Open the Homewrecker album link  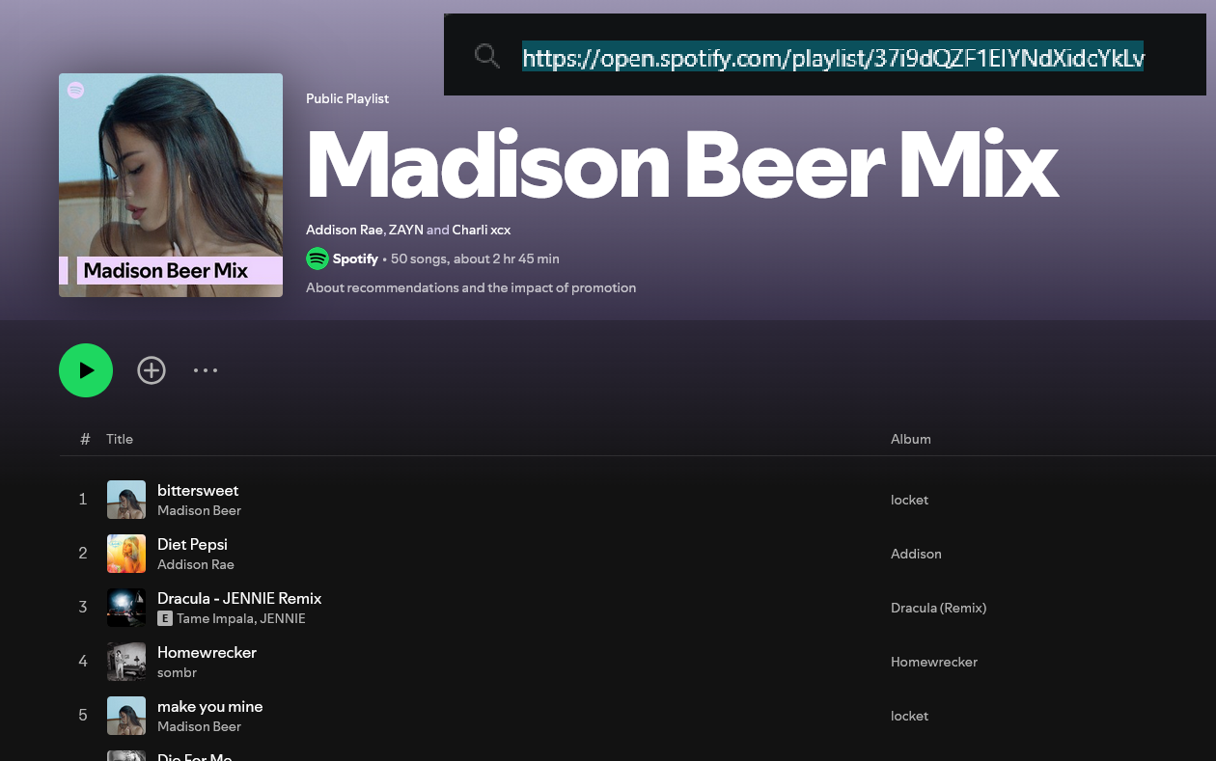[934, 662]
